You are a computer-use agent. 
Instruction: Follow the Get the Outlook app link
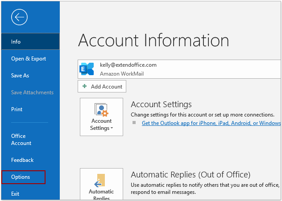[211, 123]
